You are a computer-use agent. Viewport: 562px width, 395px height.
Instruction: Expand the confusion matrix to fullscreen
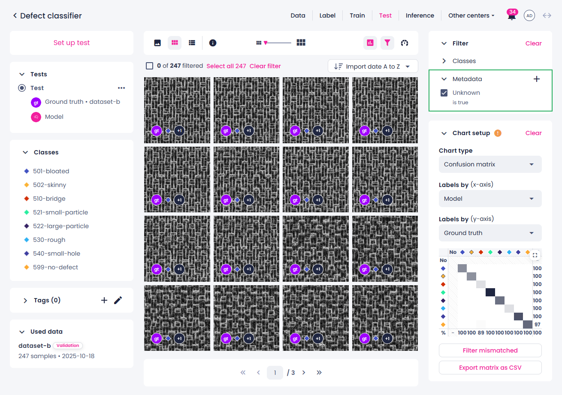click(x=535, y=255)
